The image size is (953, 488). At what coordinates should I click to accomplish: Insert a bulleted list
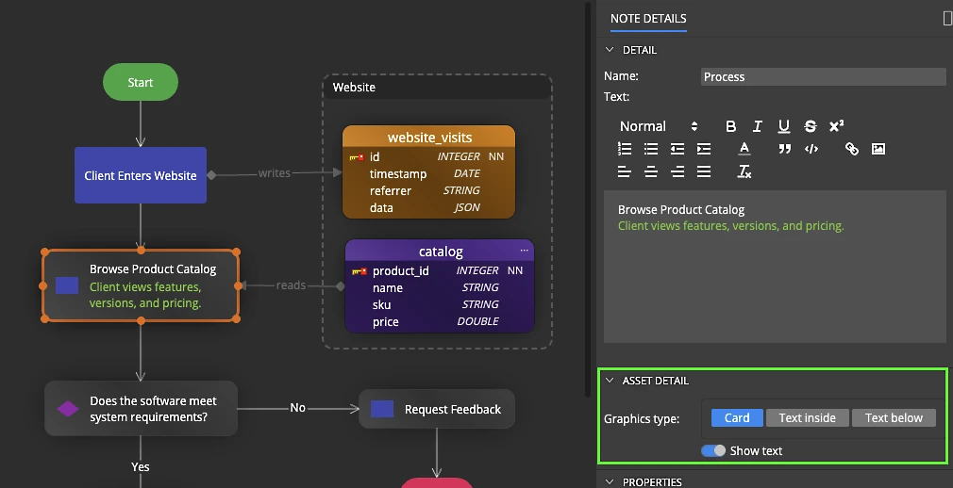point(651,149)
